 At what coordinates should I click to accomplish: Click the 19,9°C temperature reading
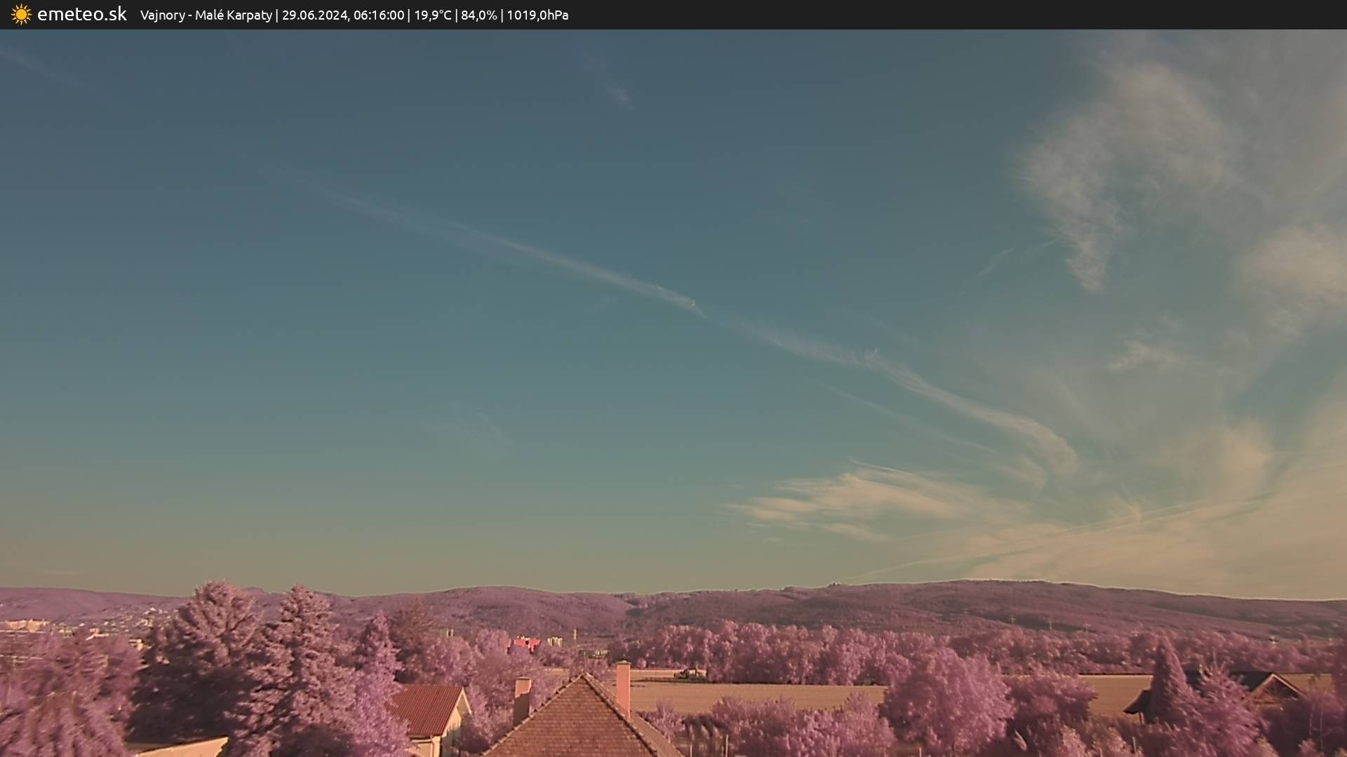[432, 15]
